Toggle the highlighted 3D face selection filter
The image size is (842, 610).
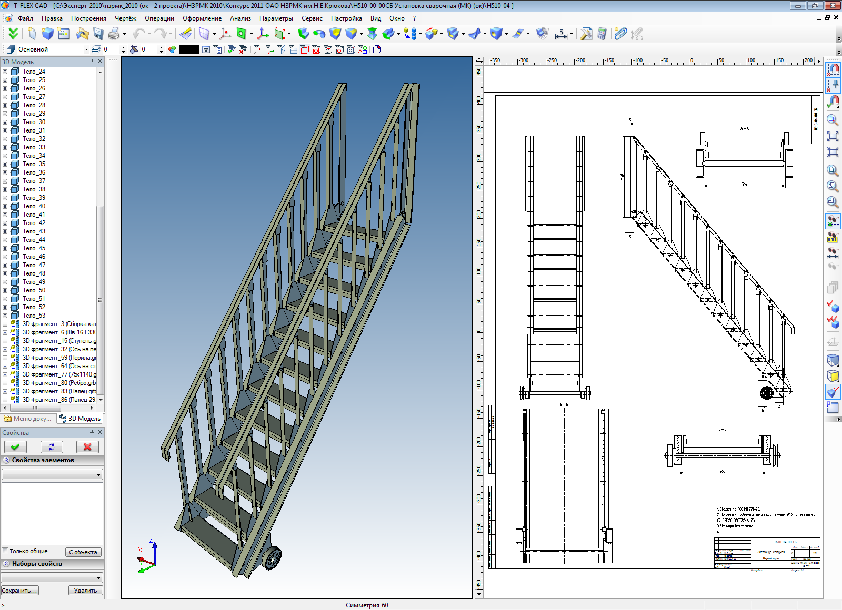305,49
